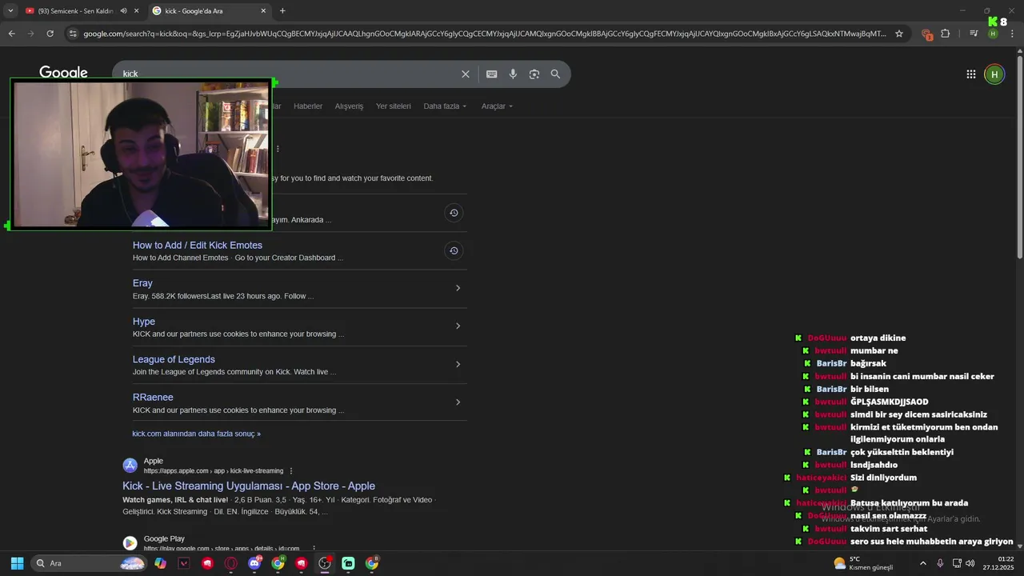Open the tab search dropdown arrow

(x=10, y=11)
